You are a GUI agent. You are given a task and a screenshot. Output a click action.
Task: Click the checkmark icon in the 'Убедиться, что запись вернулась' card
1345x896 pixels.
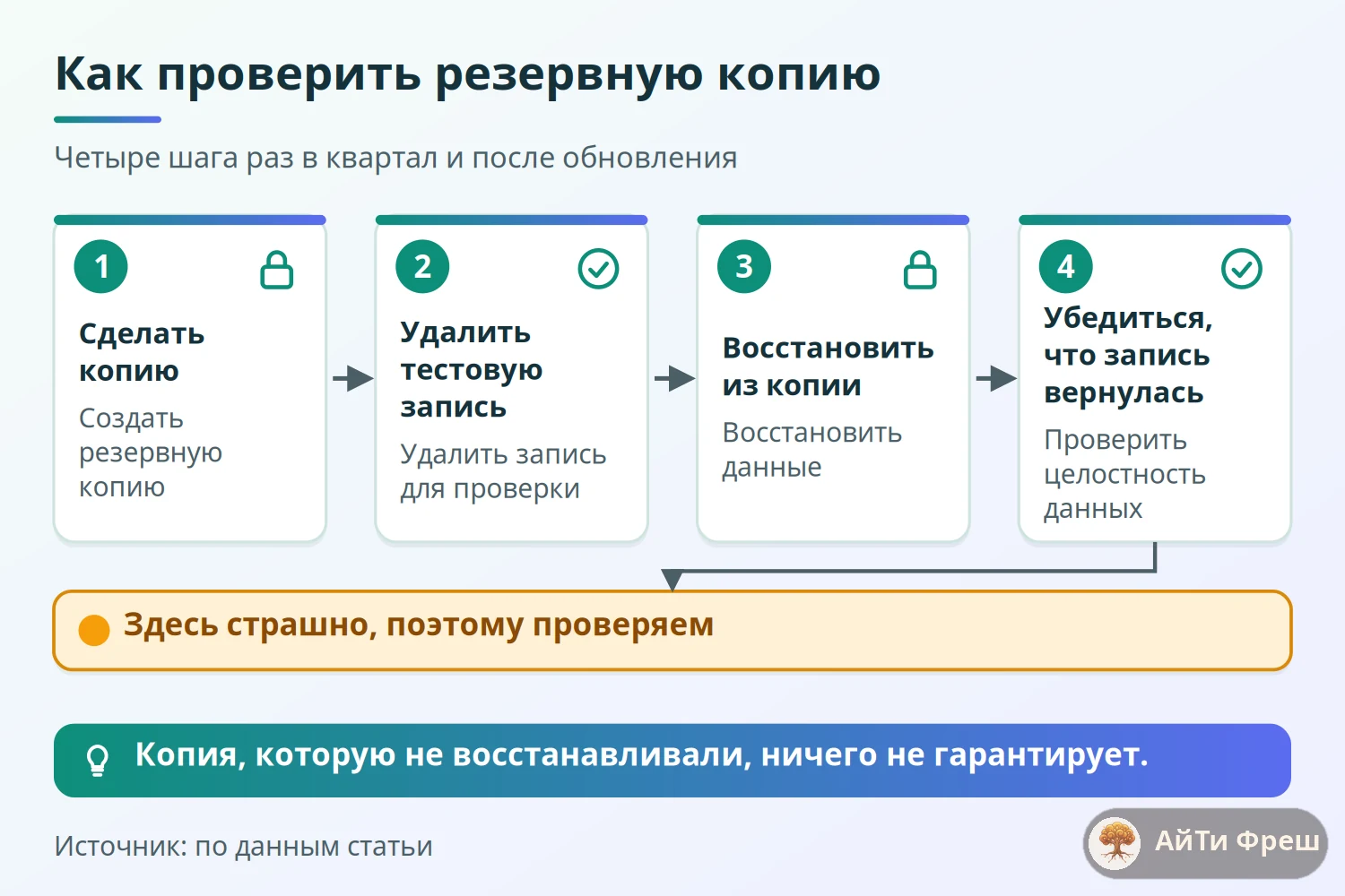1242,269
